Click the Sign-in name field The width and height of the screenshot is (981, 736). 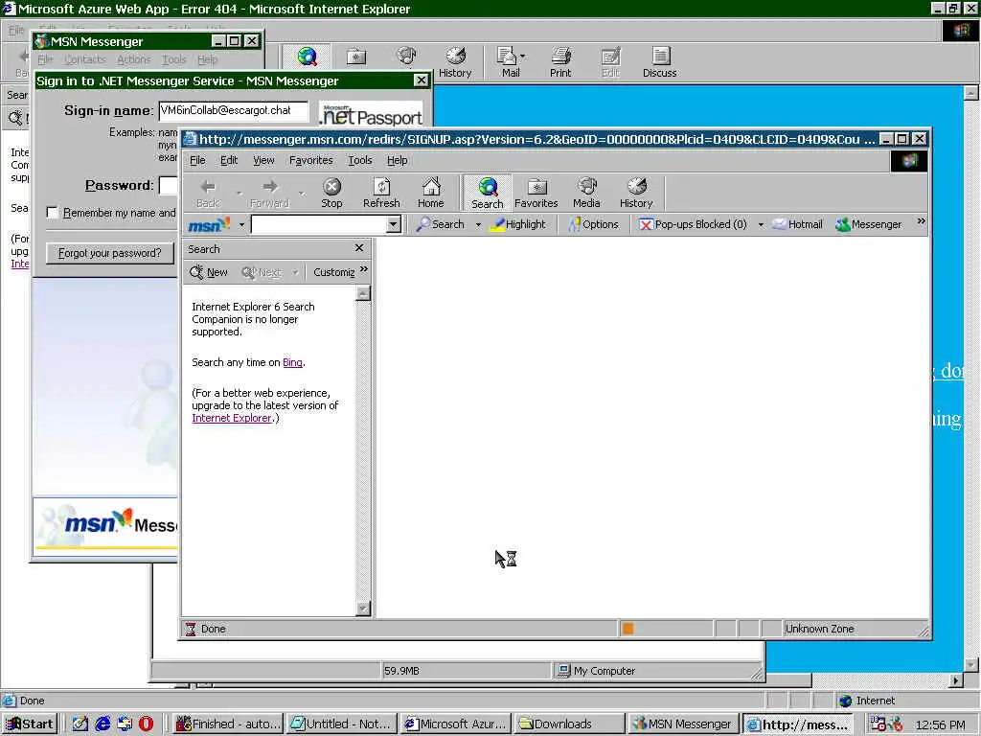pyautogui.click(x=234, y=111)
